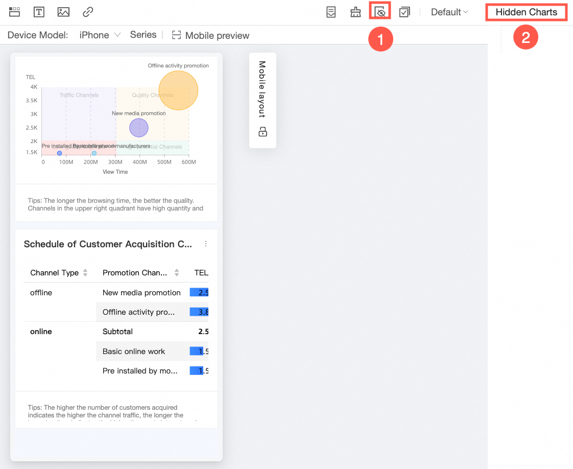Click the Subtotal row cell

[117, 332]
